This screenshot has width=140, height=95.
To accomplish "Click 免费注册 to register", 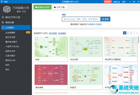I will click(116, 2).
